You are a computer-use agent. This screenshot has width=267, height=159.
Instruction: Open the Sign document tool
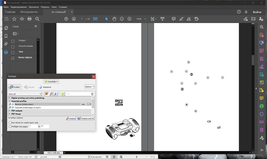[x=189, y=19]
